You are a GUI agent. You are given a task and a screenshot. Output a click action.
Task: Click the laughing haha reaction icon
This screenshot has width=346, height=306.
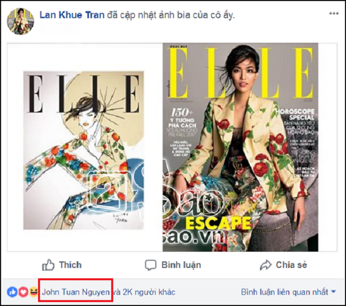tap(33, 292)
